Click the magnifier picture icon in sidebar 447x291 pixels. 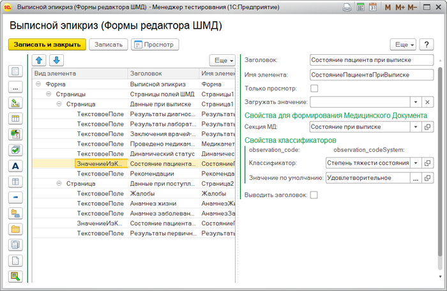coord(15,276)
